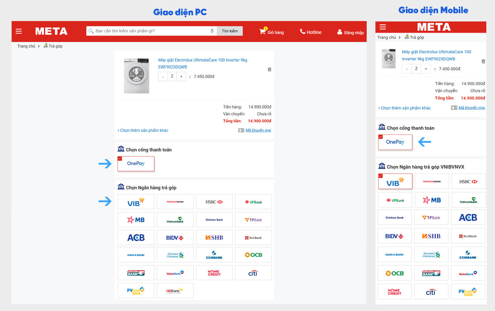
Task: Open the hamburger menu in PC header
Action: pyautogui.click(x=19, y=31)
